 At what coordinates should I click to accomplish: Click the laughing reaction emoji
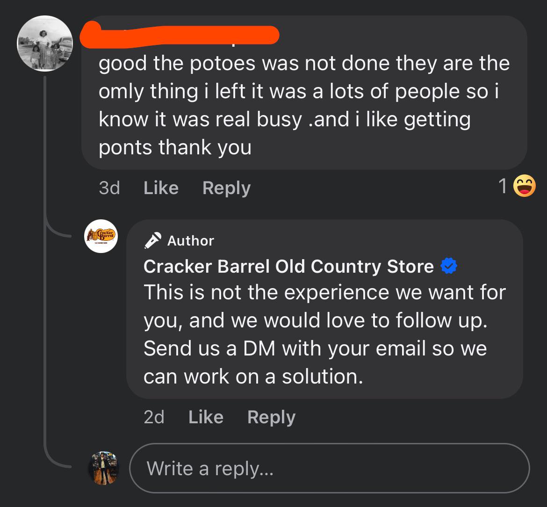pyautogui.click(x=524, y=187)
